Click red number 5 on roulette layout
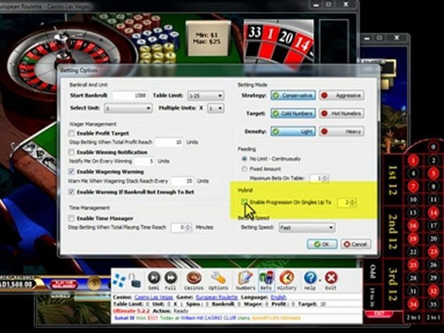The width and height of the screenshot is (444, 333). (433, 173)
